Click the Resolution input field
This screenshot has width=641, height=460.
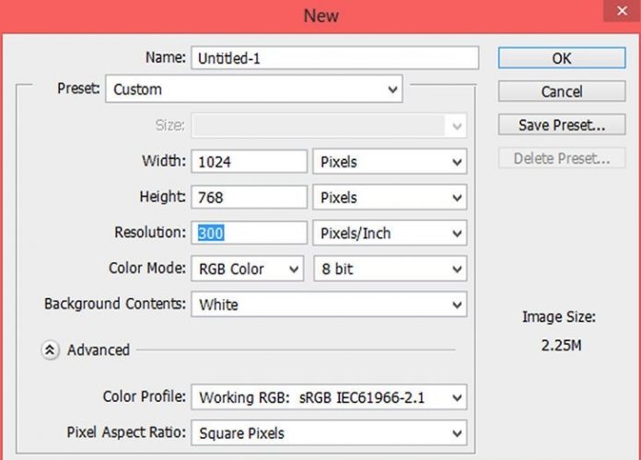pos(249,234)
